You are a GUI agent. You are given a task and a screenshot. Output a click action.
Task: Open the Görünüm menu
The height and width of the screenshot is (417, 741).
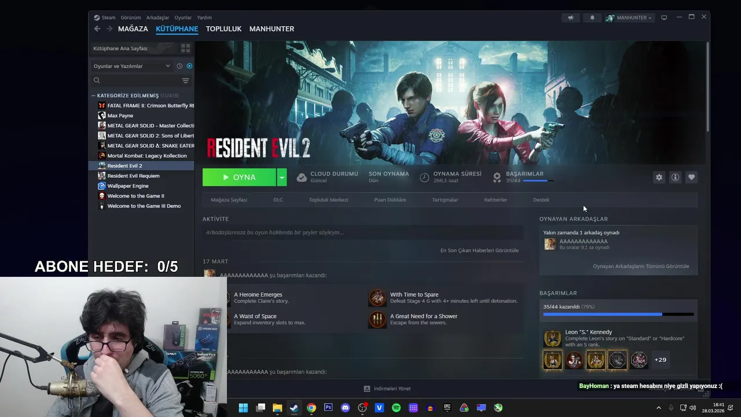point(131,17)
